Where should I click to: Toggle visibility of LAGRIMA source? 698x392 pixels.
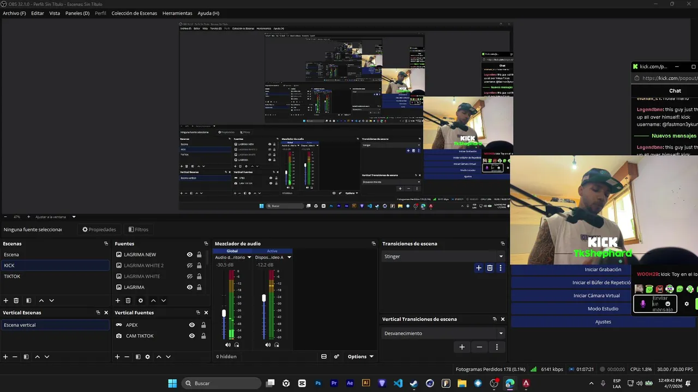190,287
